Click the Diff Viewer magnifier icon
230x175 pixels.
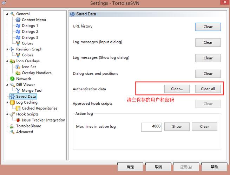pos(12,85)
